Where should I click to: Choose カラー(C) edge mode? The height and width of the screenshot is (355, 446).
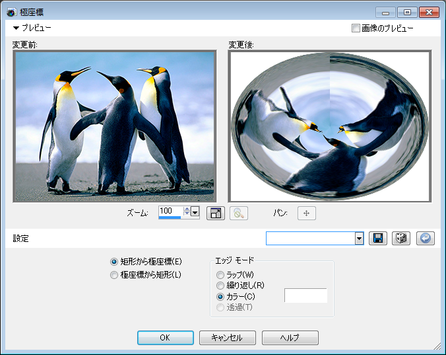236,297
